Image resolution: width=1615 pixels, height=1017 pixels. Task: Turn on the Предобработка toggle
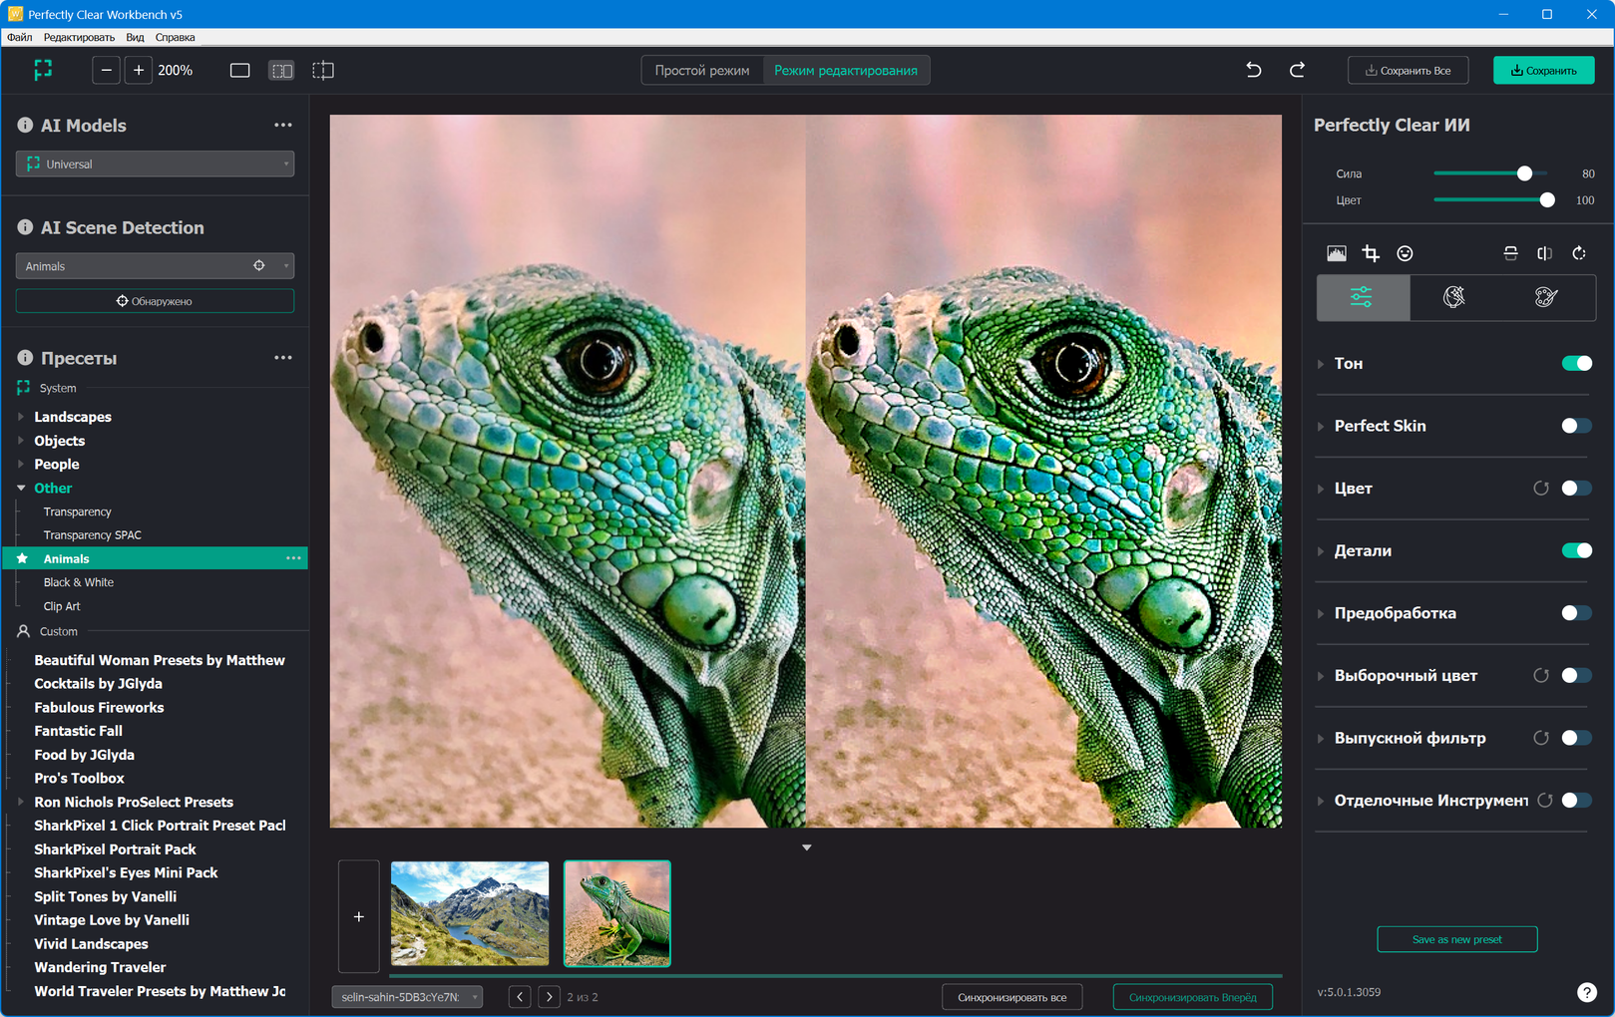(1576, 613)
